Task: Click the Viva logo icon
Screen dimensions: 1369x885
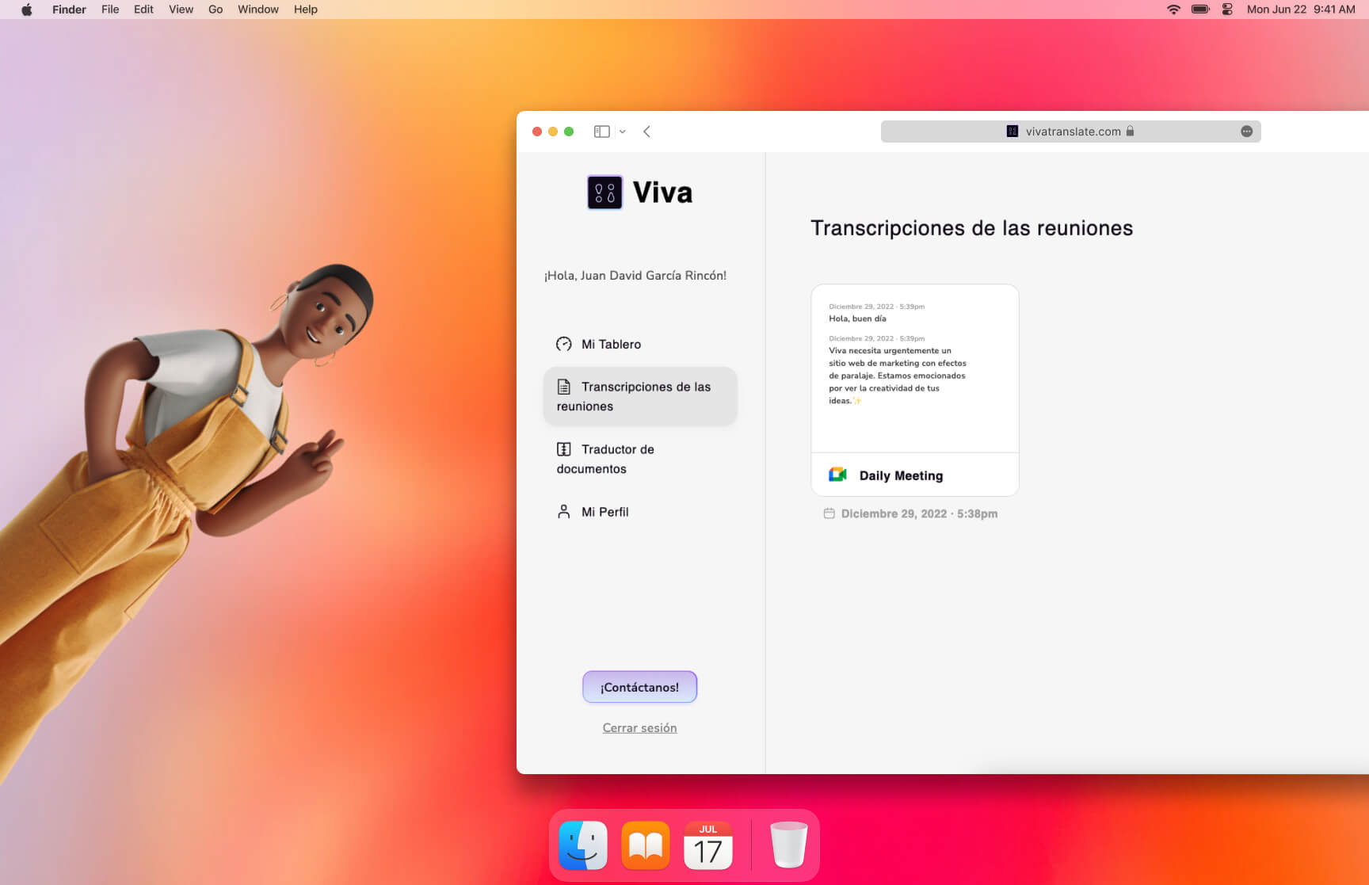Action: click(604, 193)
